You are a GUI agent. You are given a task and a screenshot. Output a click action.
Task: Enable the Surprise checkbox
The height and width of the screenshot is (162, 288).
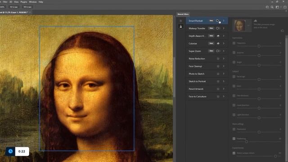pos(234,53)
